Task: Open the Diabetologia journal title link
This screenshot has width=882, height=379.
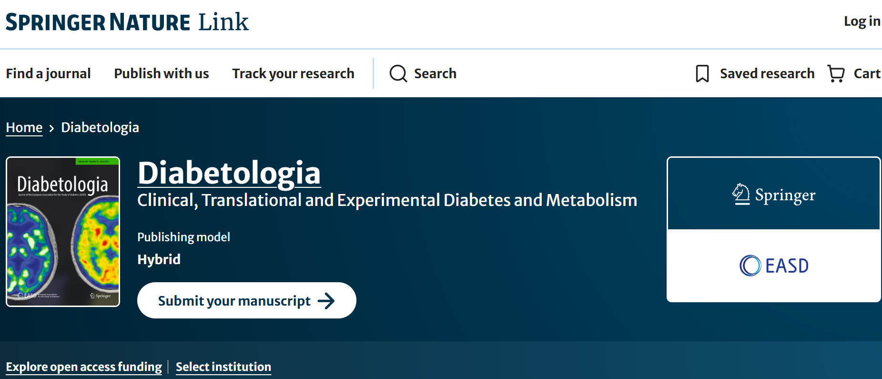Action: (x=229, y=173)
